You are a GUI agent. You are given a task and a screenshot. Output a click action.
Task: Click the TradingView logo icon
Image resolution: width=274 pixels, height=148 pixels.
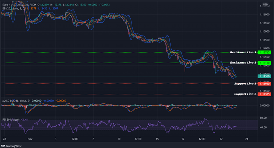click(3, 145)
